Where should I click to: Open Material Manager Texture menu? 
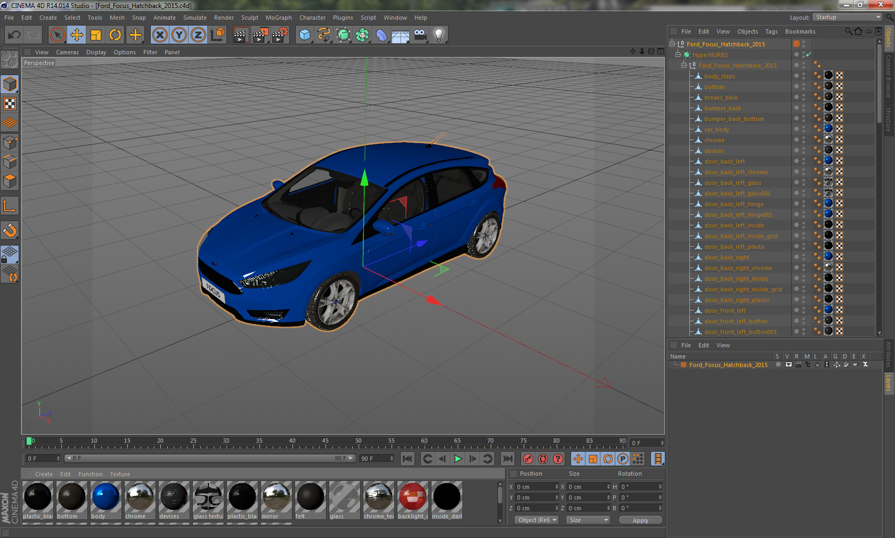tap(120, 474)
